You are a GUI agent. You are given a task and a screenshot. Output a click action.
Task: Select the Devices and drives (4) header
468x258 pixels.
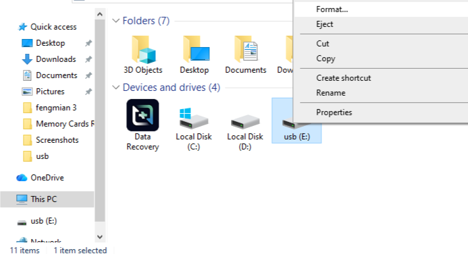(x=172, y=88)
